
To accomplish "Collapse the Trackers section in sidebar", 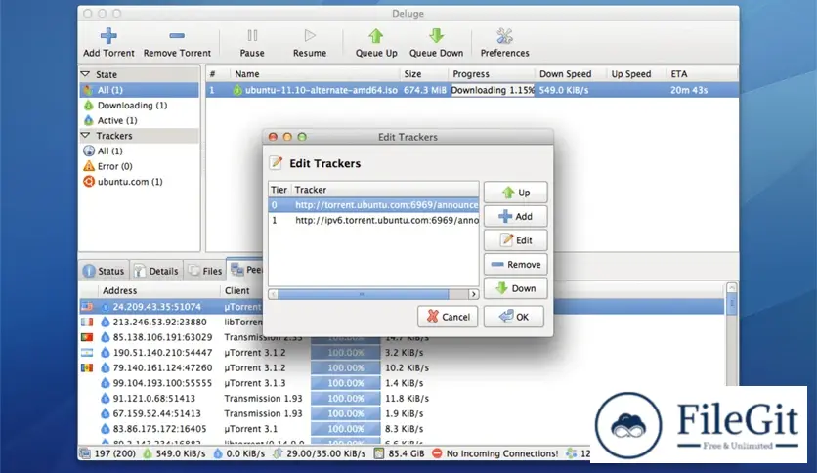I will [85, 136].
